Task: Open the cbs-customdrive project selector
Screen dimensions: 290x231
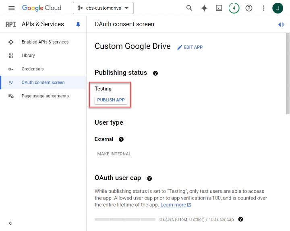Action: pos(103,8)
